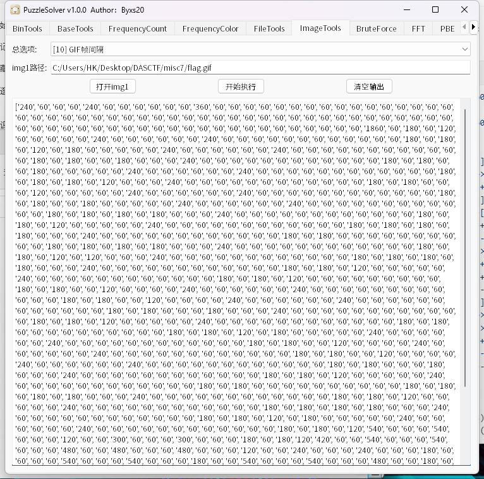The width and height of the screenshot is (484, 479).
Task: Switch to the FileTools tab
Action: [269, 28]
